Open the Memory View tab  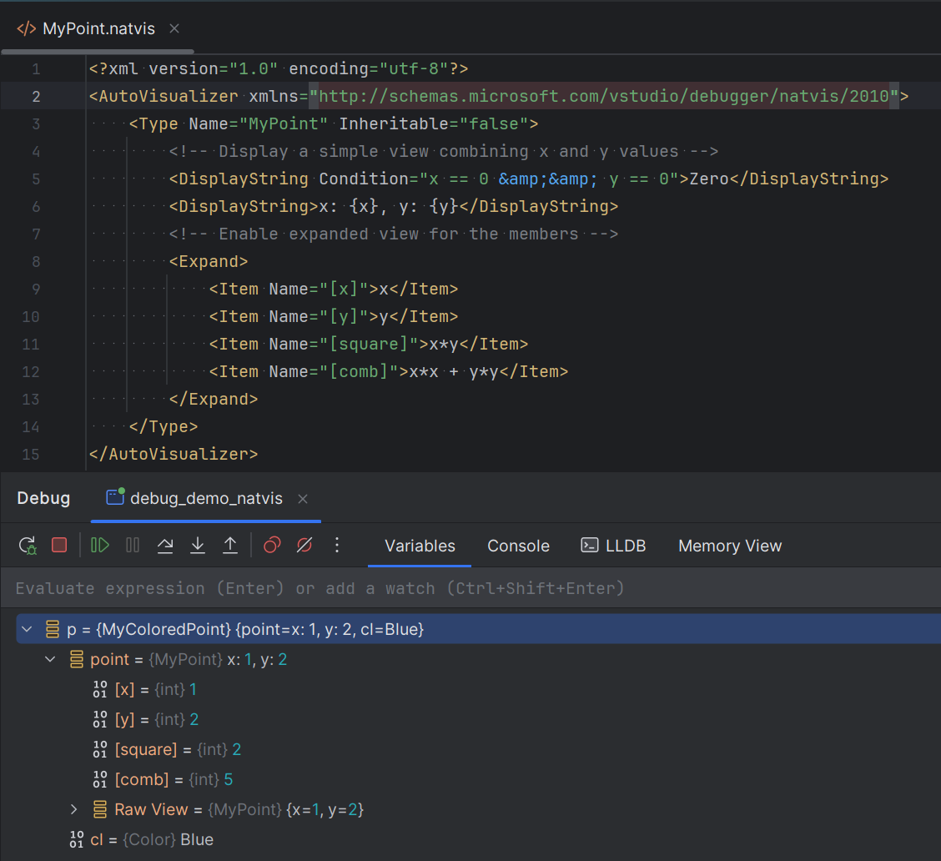[x=729, y=546]
